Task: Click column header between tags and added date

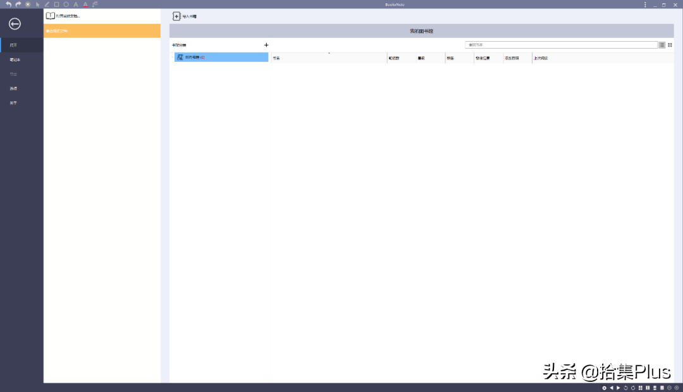Action: click(488, 58)
